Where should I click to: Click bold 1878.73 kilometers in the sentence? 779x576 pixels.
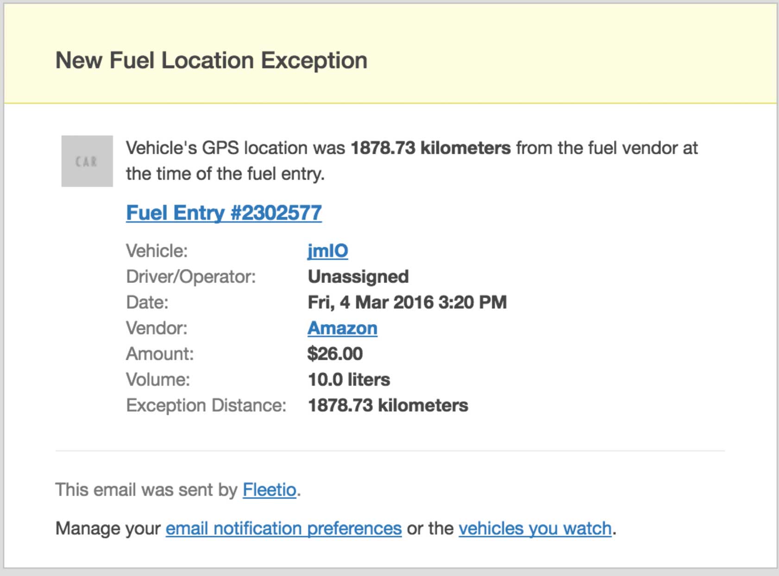click(x=431, y=148)
